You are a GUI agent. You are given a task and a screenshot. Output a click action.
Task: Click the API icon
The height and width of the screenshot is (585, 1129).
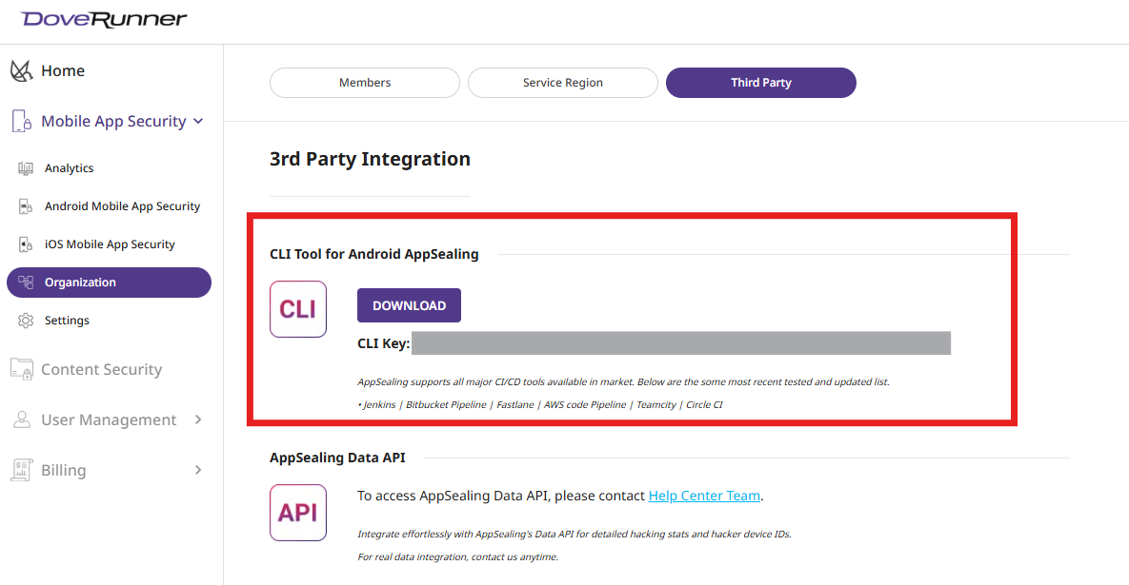297,512
